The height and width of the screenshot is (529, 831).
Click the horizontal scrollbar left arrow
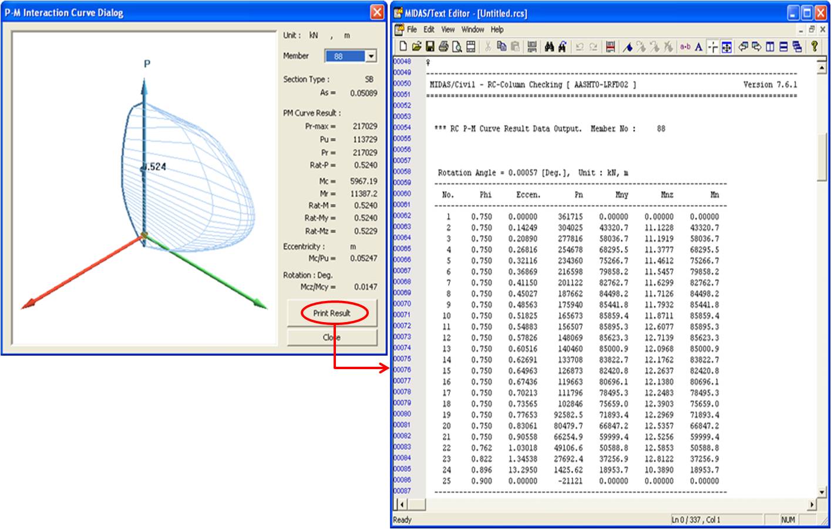[402, 504]
